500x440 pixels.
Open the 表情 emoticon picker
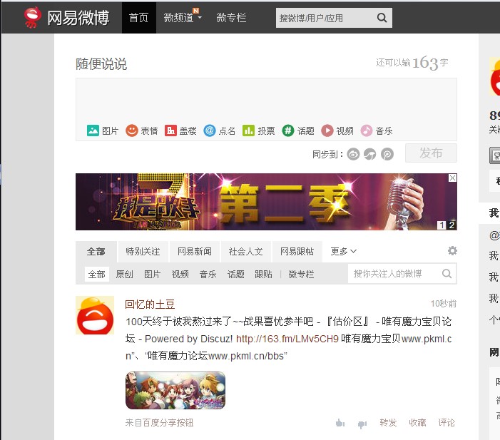[x=132, y=131]
